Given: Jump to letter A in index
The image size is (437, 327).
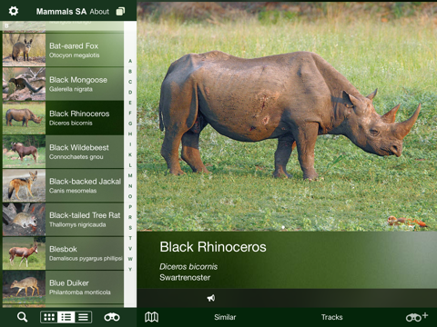Looking at the screenshot, I should (x=130, y=61).
